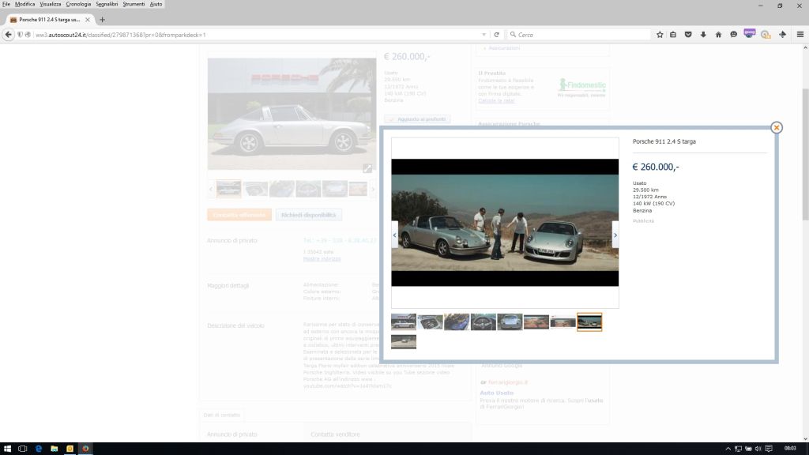Close the photo lightbox with the orange X

[776, 127]
